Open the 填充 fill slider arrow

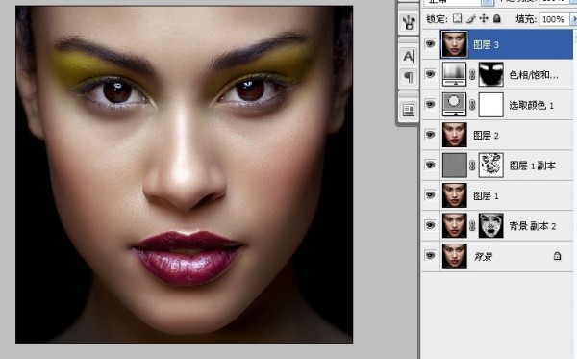573,19
